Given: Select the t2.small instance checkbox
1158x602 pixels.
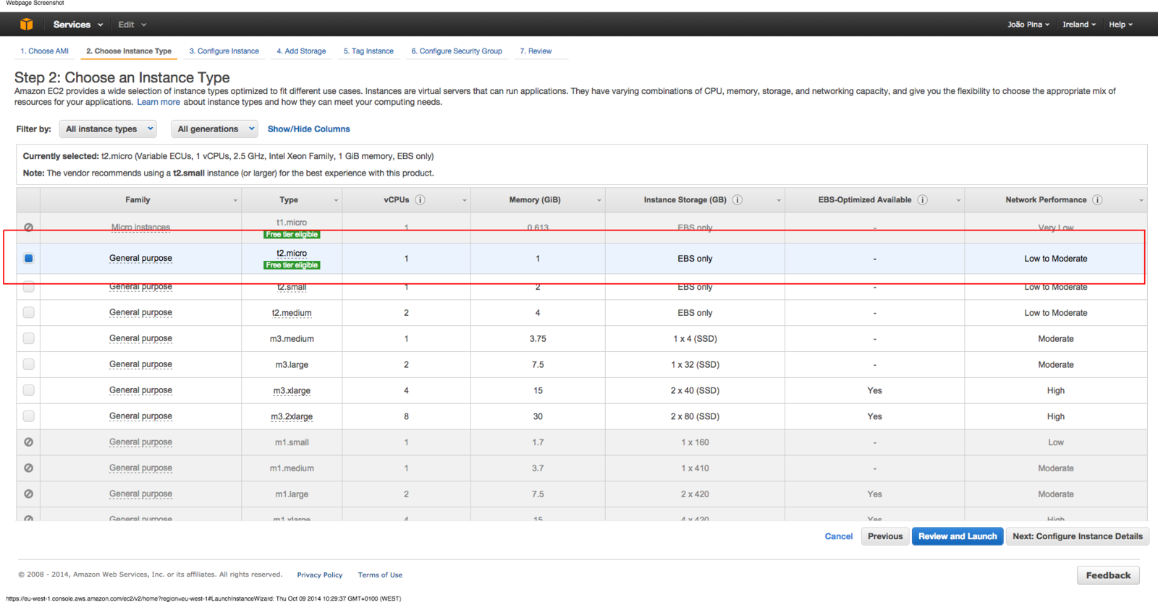Looking at the screenshot, I should 28,287.
